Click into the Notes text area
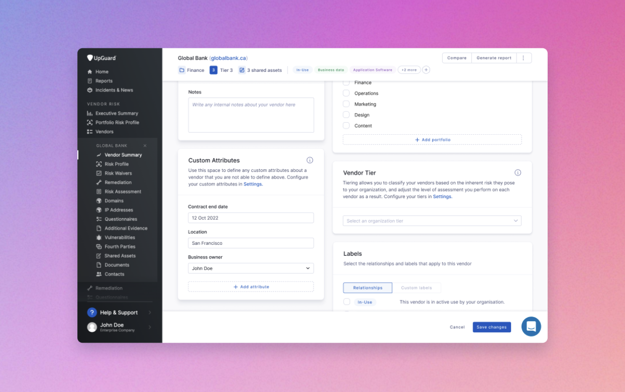 tap(251, 115)
